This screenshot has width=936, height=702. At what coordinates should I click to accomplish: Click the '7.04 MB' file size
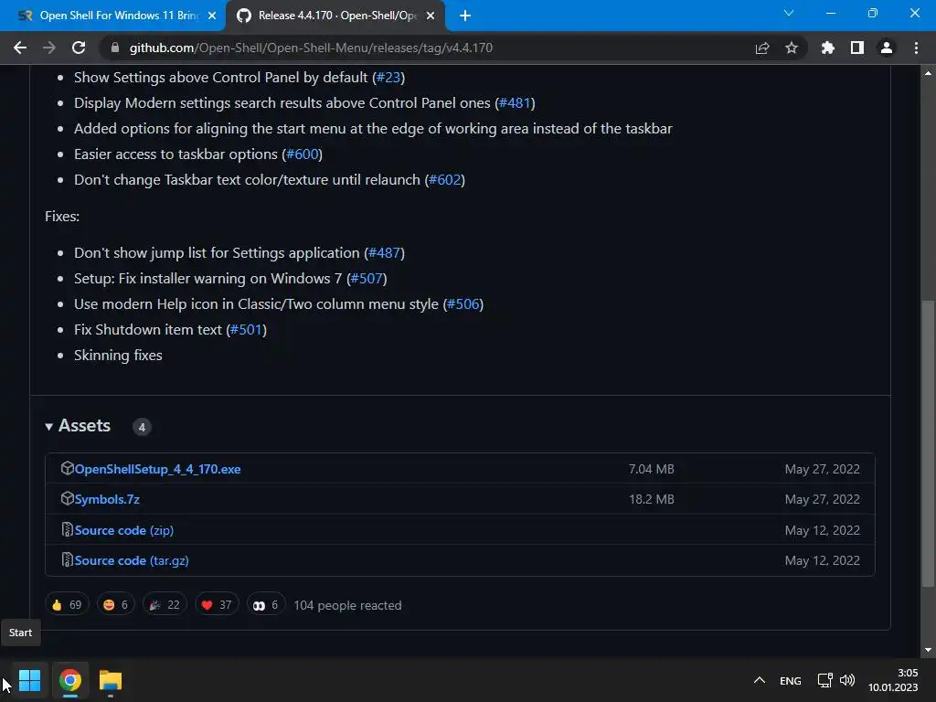point(651,469)
